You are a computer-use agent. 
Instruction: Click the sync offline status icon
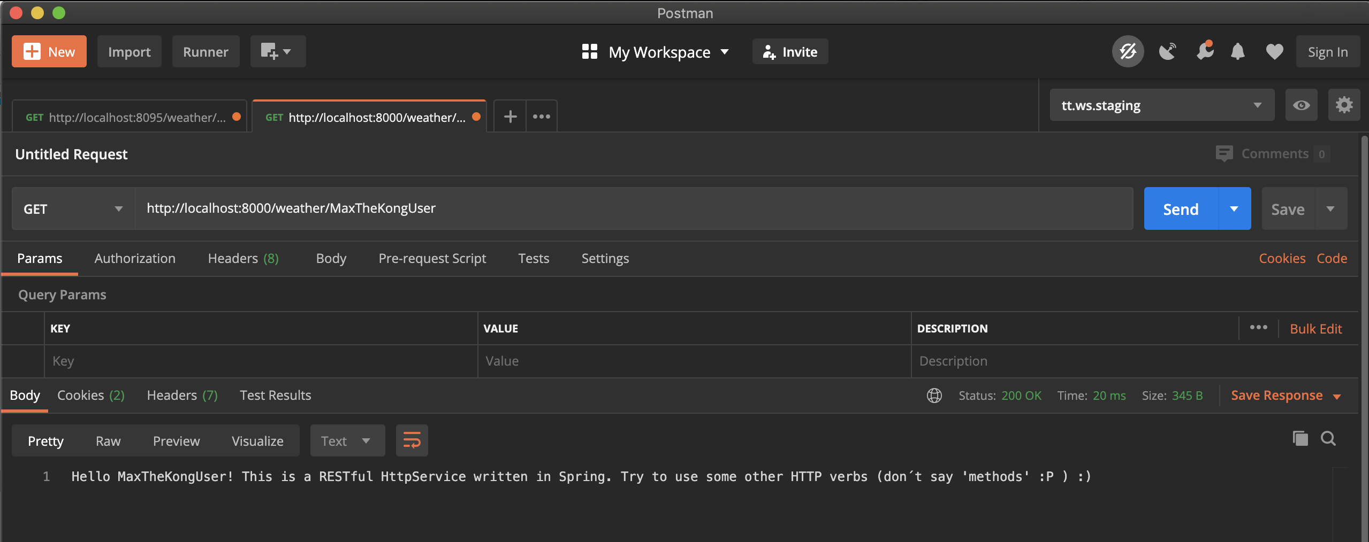[x=1128, y=52]
